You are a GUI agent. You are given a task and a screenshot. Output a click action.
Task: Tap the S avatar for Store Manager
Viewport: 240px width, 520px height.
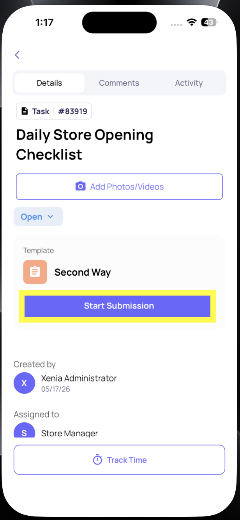point(24,430)
